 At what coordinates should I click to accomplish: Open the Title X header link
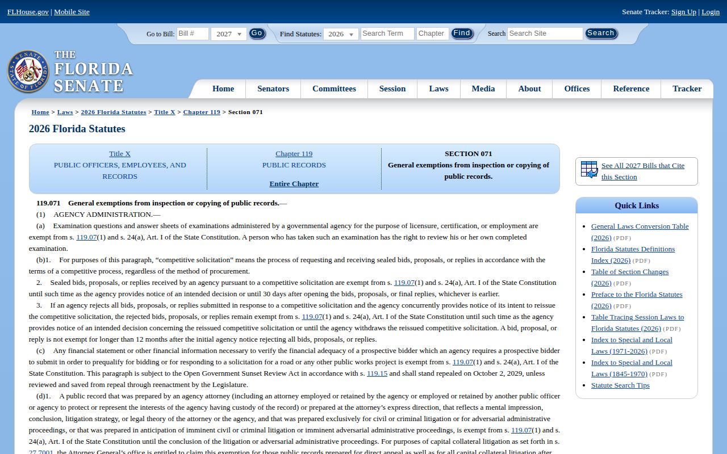point(120,154)
